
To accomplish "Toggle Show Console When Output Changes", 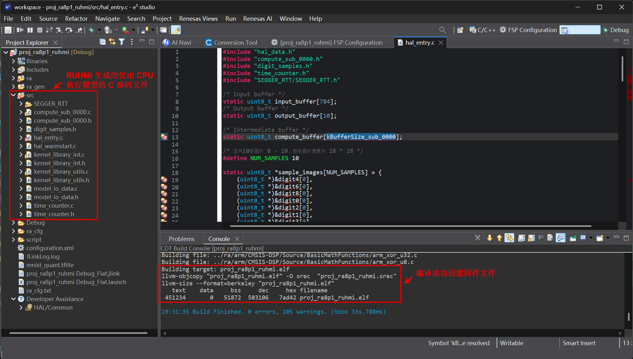I will 560,238.
